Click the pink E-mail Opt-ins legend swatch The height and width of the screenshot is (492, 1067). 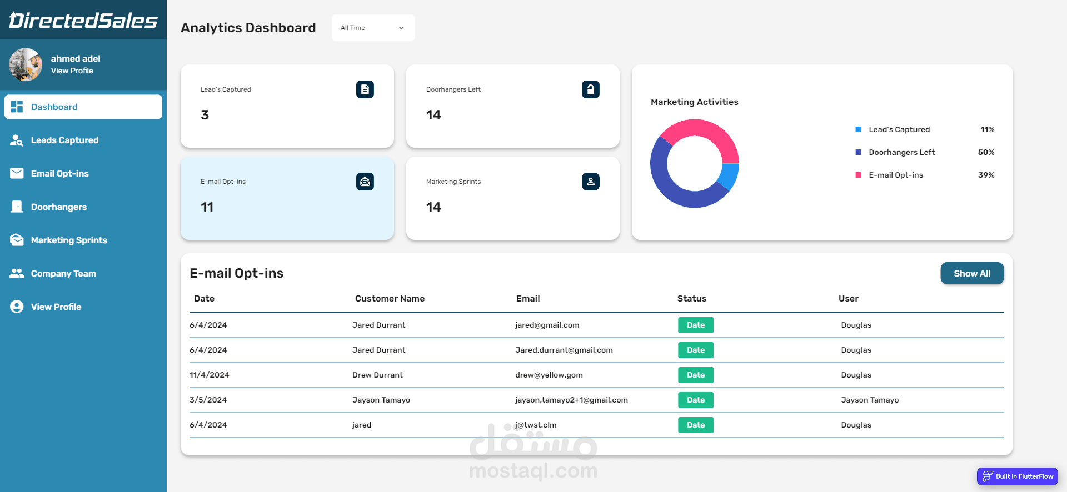858,175
